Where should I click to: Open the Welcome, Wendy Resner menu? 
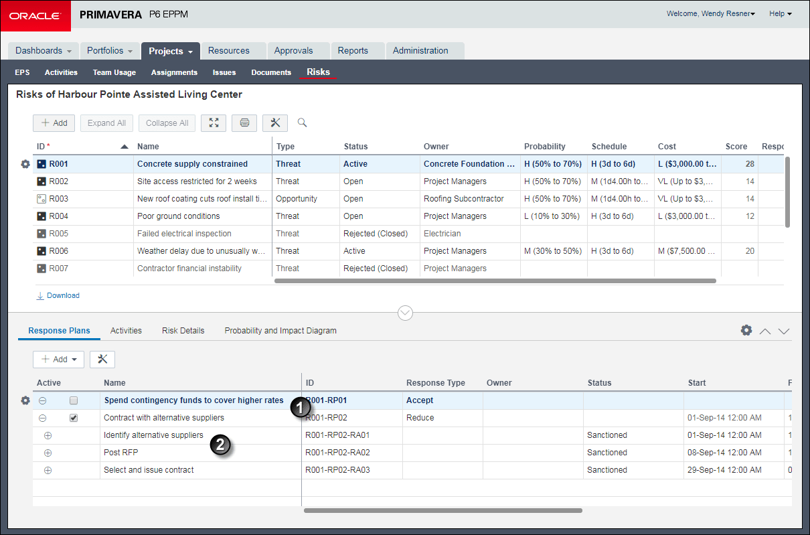(x=710, y=13)
